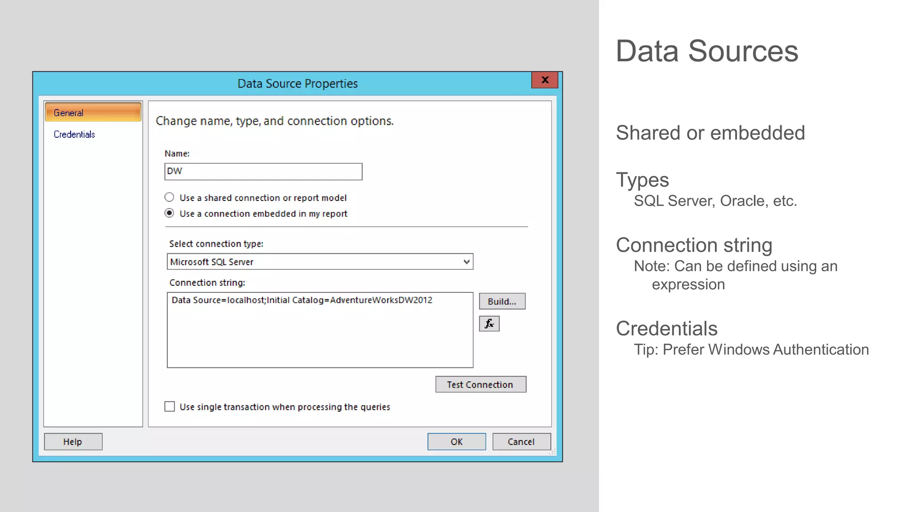Open the expression (fx) editor button
This screenshot has width=911, height=512.
[x=489, y=324]
